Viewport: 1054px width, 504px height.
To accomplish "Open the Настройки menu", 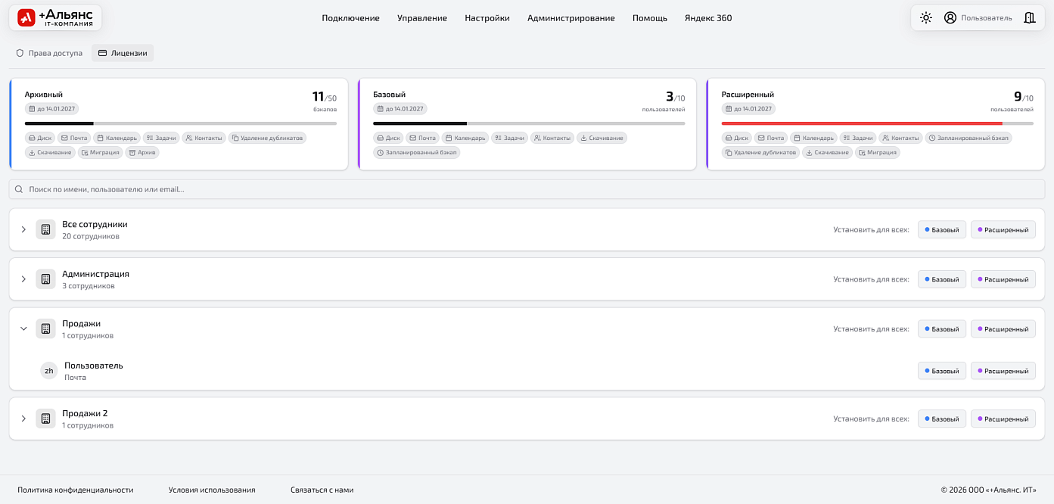I will pyautogui.click(x=487, y=17).
